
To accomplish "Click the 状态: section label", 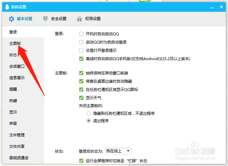I will [x=59, y=151].
